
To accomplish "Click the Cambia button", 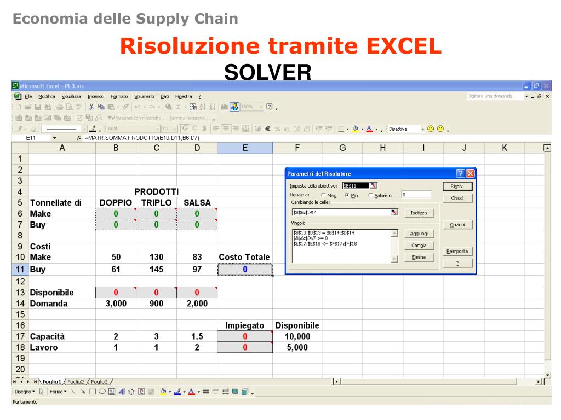I will pos(419,246).
